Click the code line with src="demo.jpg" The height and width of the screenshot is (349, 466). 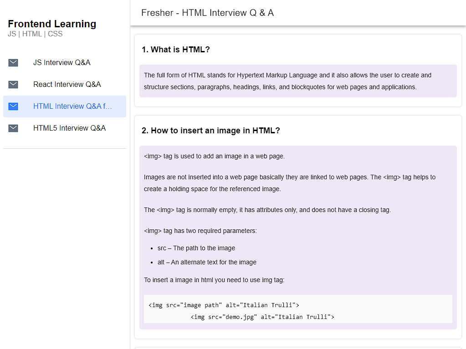pyautogui.click(x=262, y=317)
